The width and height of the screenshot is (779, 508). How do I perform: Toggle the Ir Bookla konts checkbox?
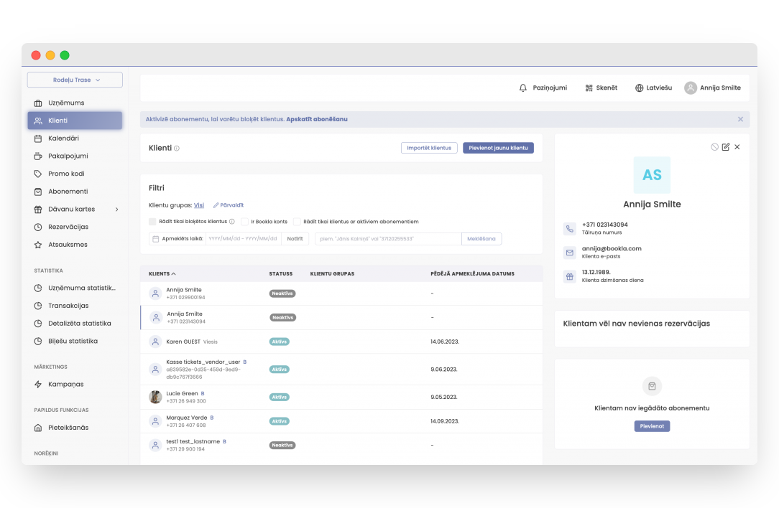tap(244, 222)
